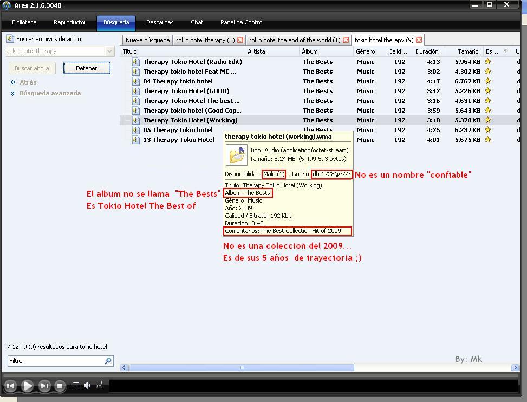Click the play button
The image size is (527, 402).
click(27, 386)
